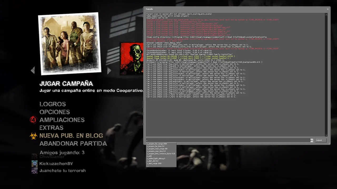
Task: Select friend ChuviGamer
Action: [x=52, y=157]
